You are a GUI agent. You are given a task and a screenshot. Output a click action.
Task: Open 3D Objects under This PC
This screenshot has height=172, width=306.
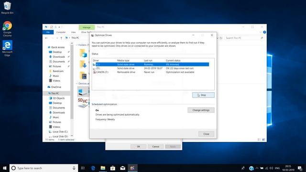[x=57, y=98]
